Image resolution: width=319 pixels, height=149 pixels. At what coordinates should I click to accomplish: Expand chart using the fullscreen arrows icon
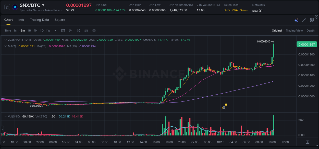point(304,20)
